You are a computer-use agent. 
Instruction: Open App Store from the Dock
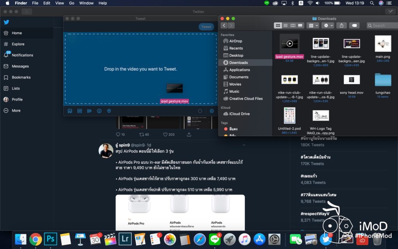click(259, 239)
